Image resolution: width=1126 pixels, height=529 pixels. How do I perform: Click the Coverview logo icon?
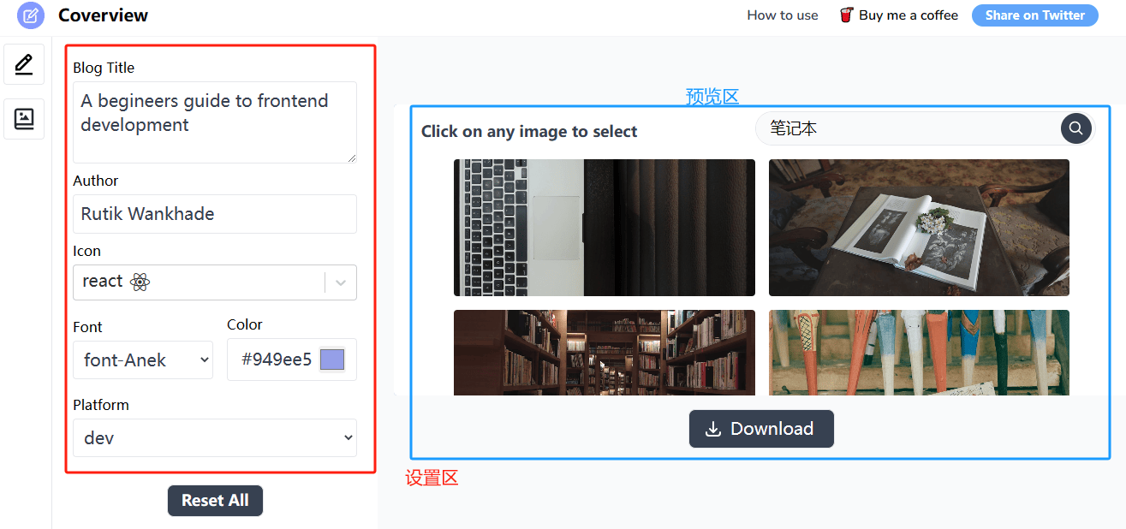(29, 15)
